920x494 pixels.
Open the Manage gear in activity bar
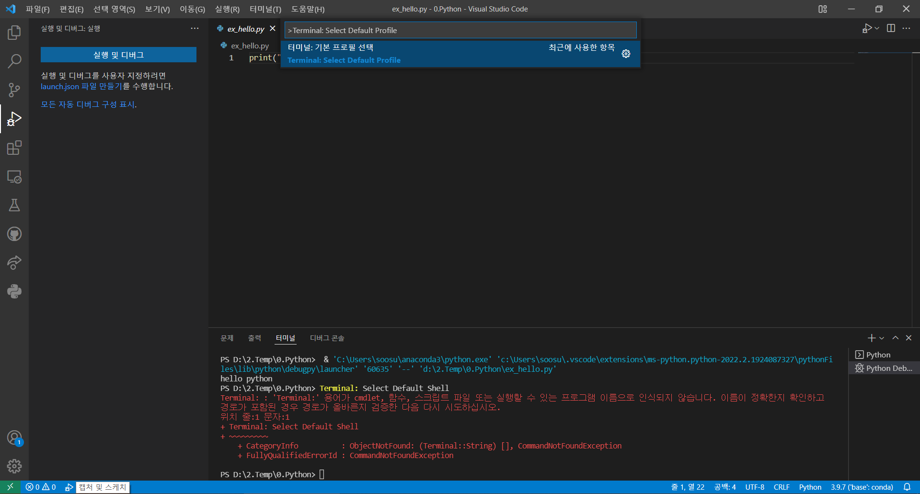pos(14,466)
